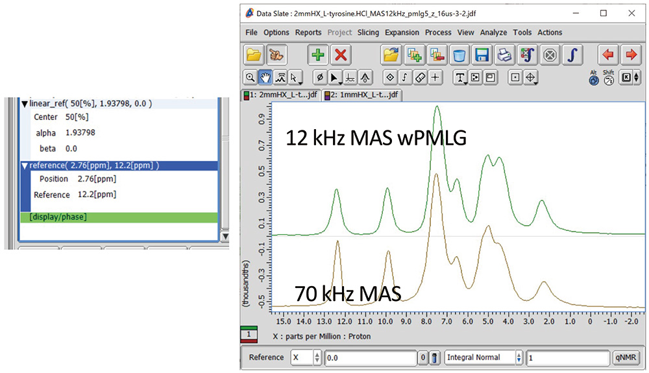Toggle the Alt modifier button
Viewport: 649px width, 373px height.
593,78
